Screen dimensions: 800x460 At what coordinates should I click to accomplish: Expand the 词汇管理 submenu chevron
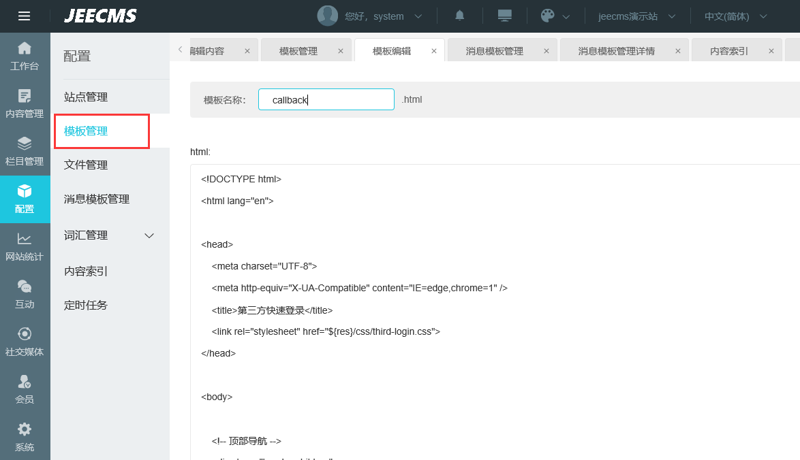(x=149, y=235)
